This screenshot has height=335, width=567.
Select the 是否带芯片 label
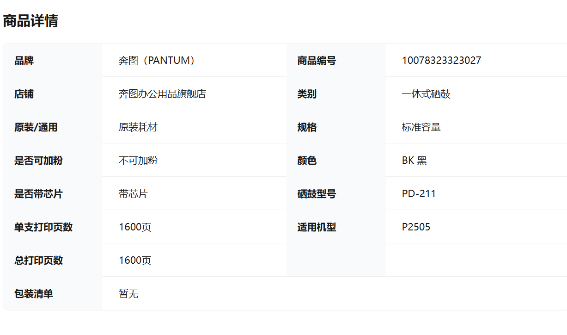pyautogui.click(x=38, y=194)
